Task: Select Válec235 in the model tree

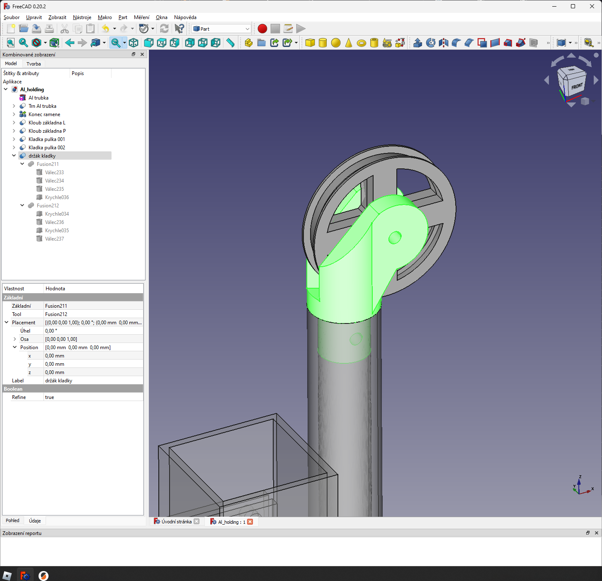Action: click(x=54, y=189)
